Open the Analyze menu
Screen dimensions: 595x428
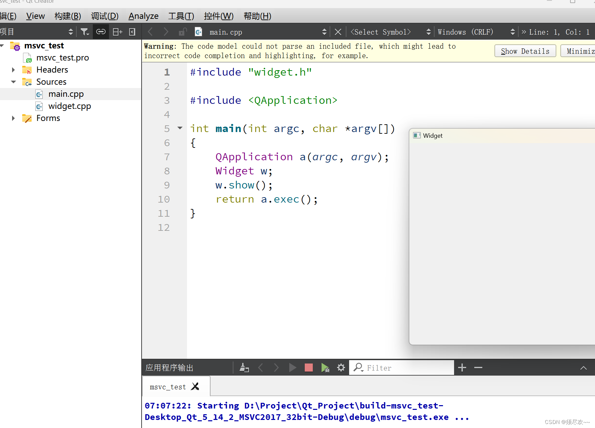coord(143,16)
